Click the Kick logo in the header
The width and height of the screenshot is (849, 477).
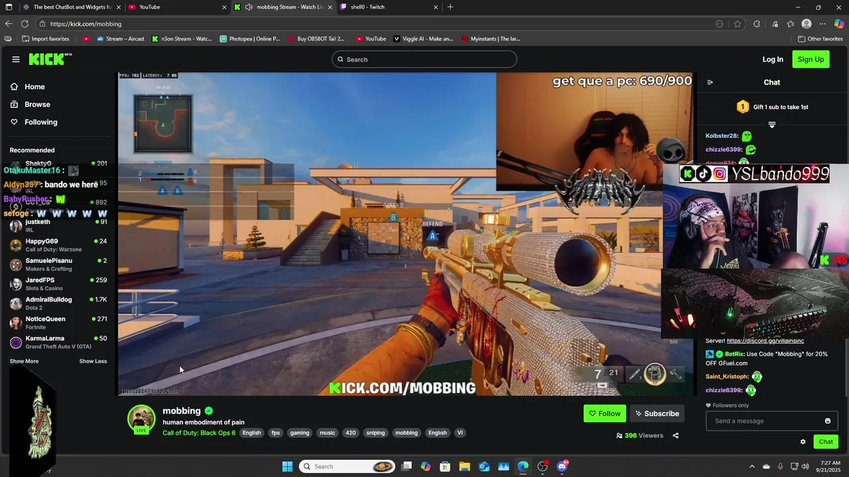50,60
